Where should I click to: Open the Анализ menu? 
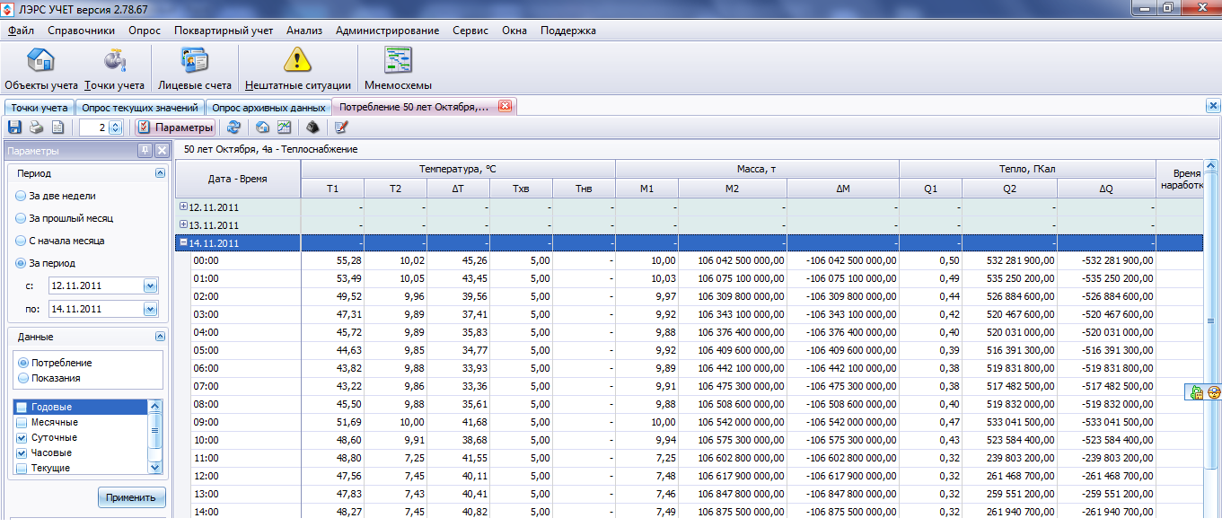point(304,31)
